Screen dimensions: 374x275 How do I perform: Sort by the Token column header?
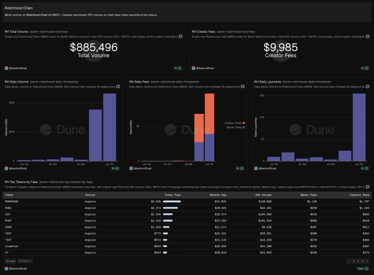[x=9, y=195]
